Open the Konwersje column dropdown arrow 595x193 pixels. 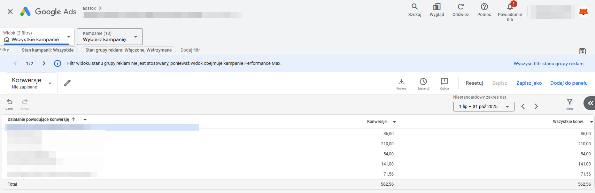394,122
